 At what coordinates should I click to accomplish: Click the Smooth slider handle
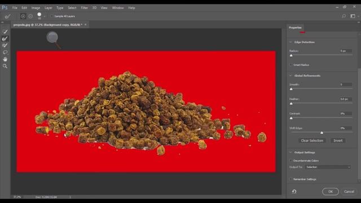click(291, 89)
